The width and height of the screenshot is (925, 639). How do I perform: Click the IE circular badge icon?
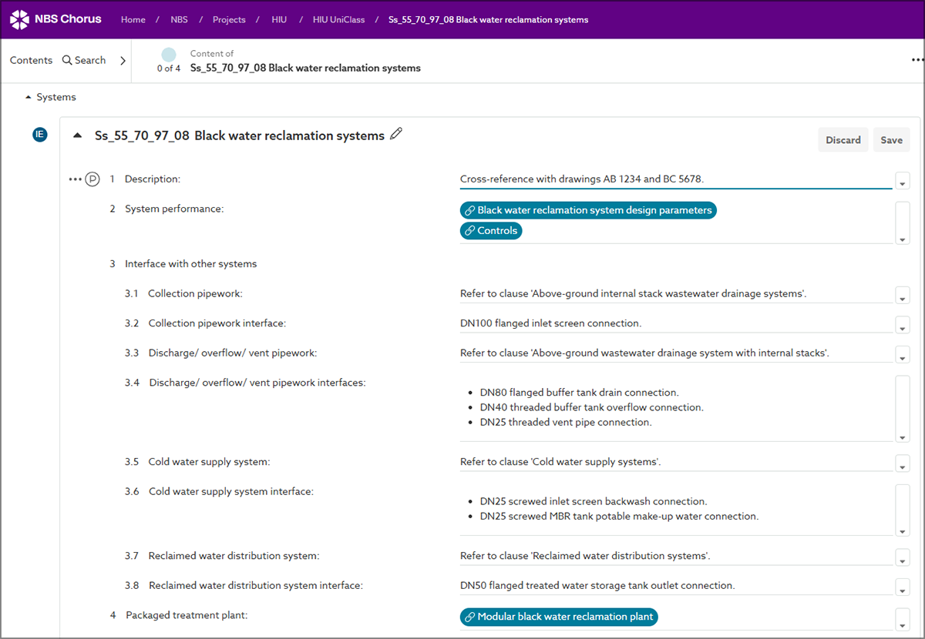coord(39,135)
